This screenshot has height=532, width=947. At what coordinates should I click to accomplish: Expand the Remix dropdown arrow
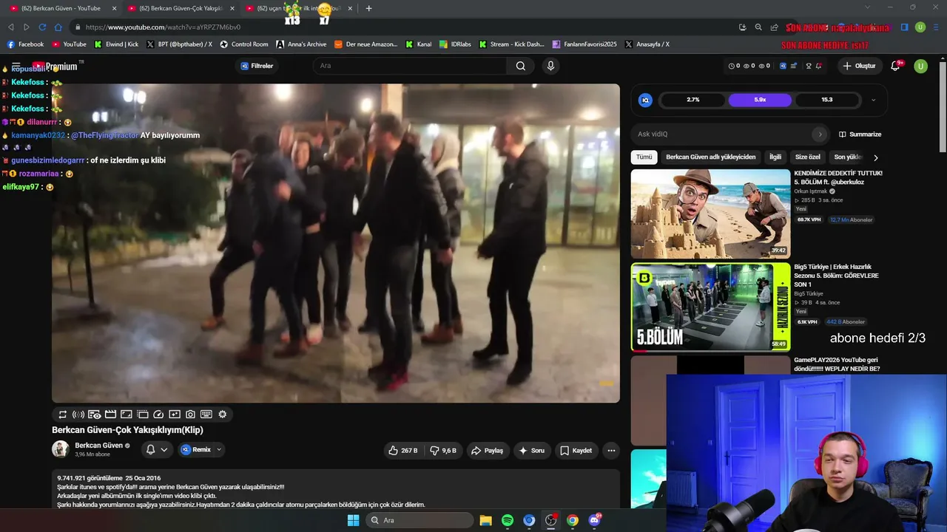[219, 449]
